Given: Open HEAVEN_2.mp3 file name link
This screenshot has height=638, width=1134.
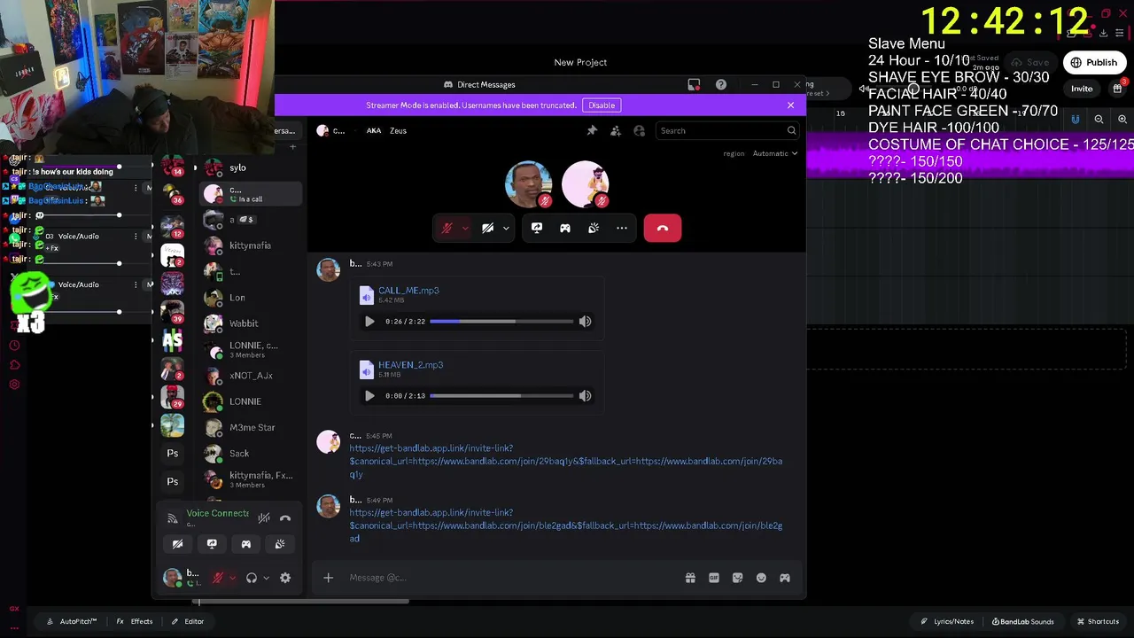Looking at the screenshot, I should pyautogui.click(x=410, y=365).
